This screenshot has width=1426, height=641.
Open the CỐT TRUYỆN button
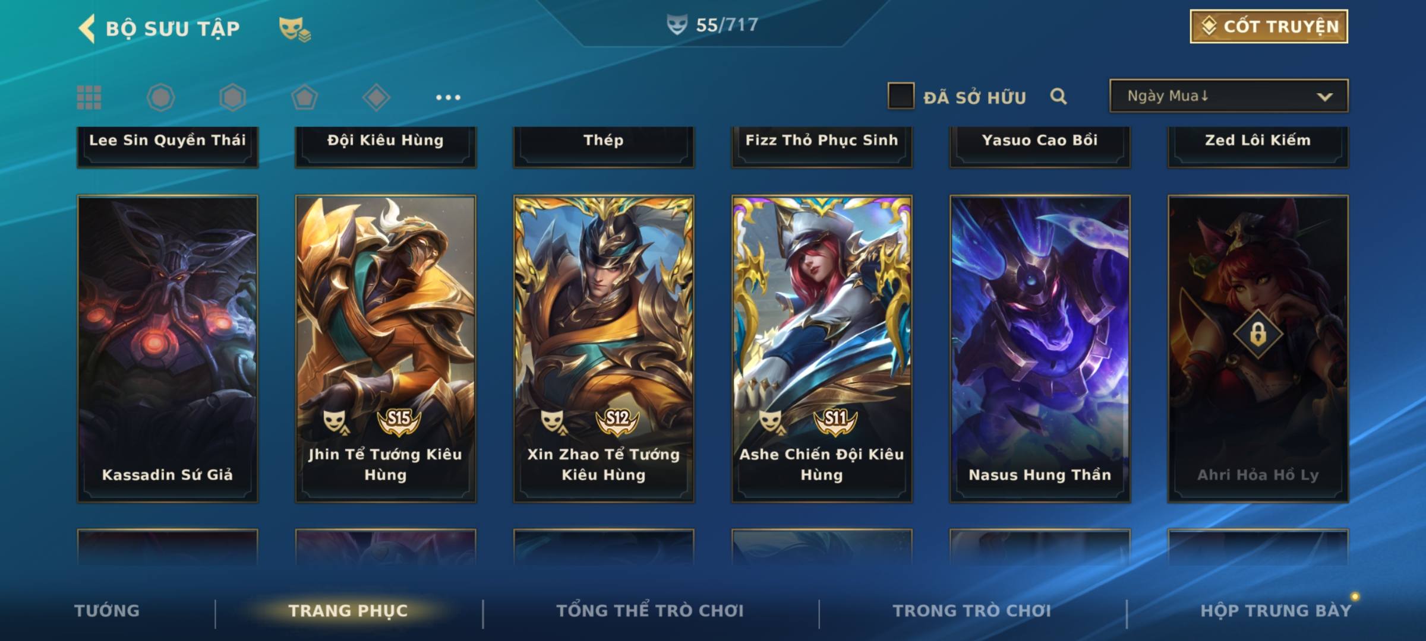[x=1269, y=27]
